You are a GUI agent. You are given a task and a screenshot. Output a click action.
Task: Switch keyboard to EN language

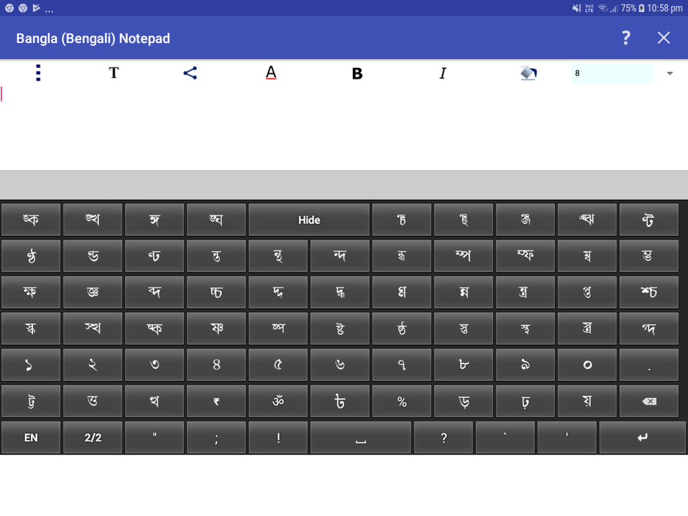tap(31, 438)
